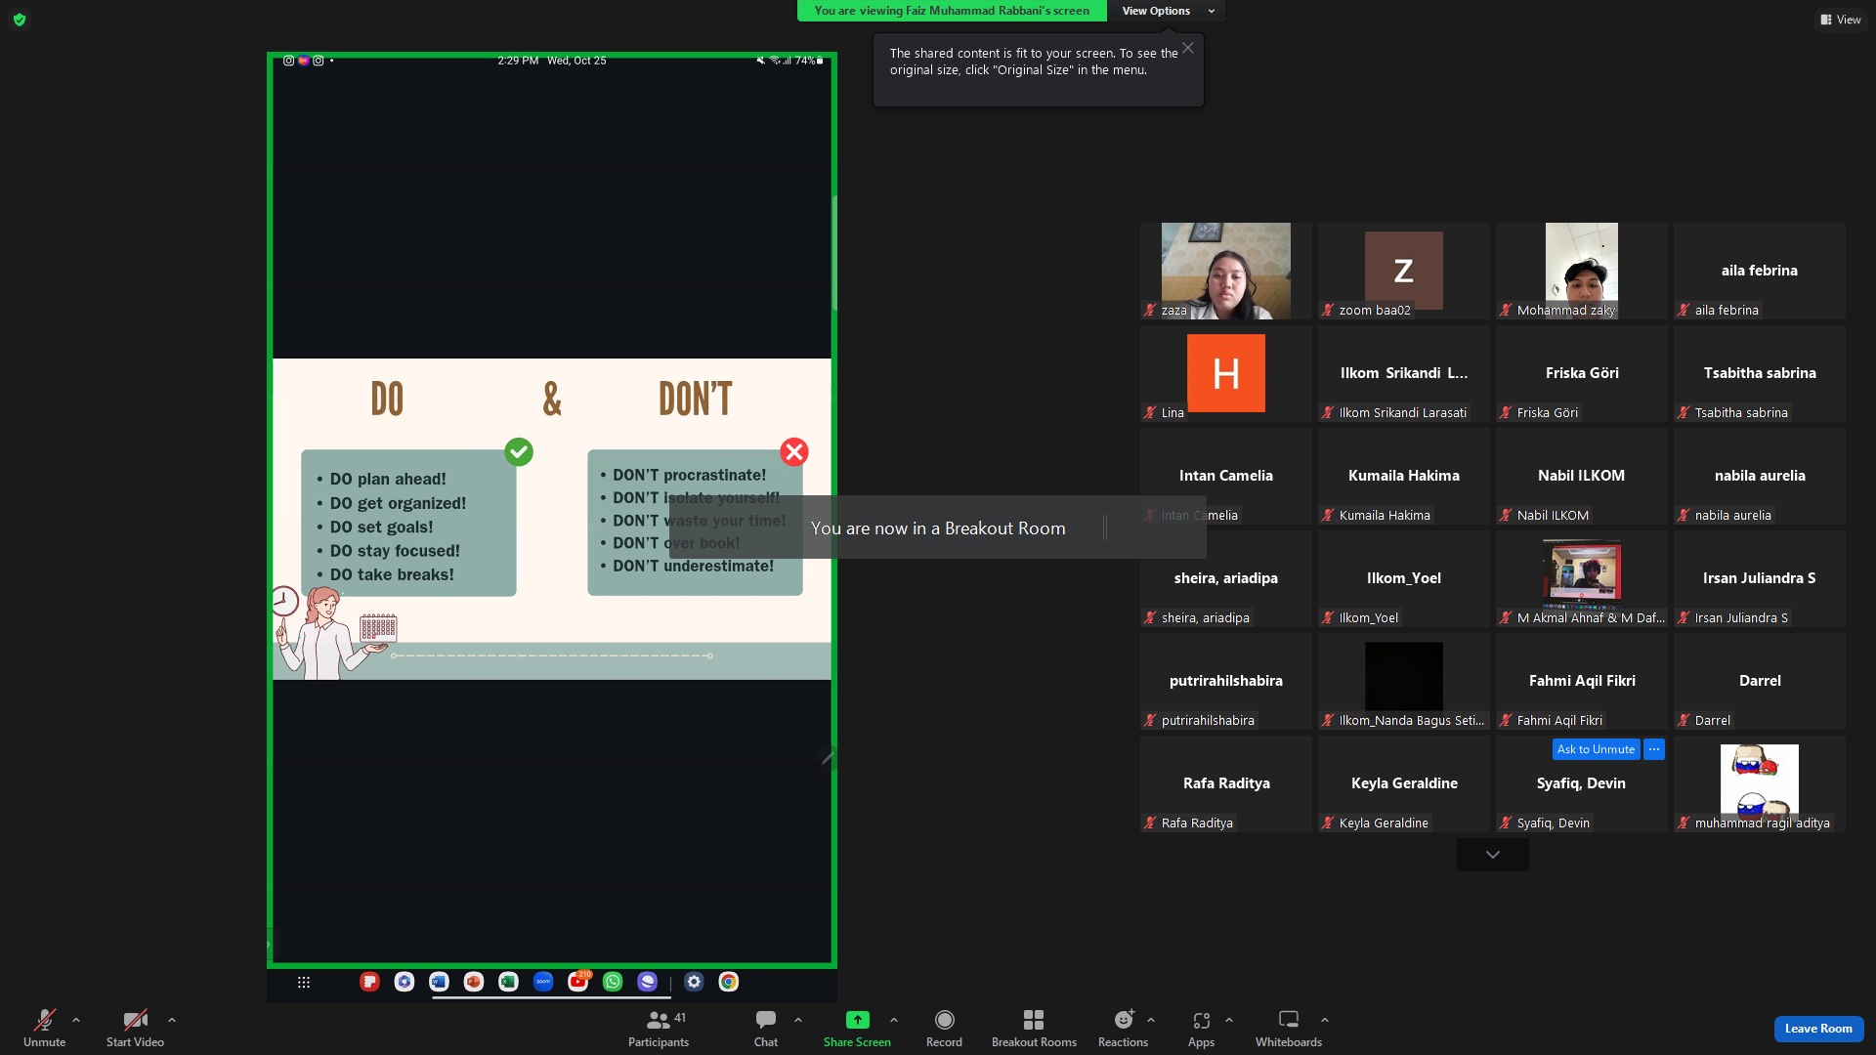Click the Excel icon in shared taskbar
Image resolution: width=1876 pixels, height=1055 pixels.
508,982
